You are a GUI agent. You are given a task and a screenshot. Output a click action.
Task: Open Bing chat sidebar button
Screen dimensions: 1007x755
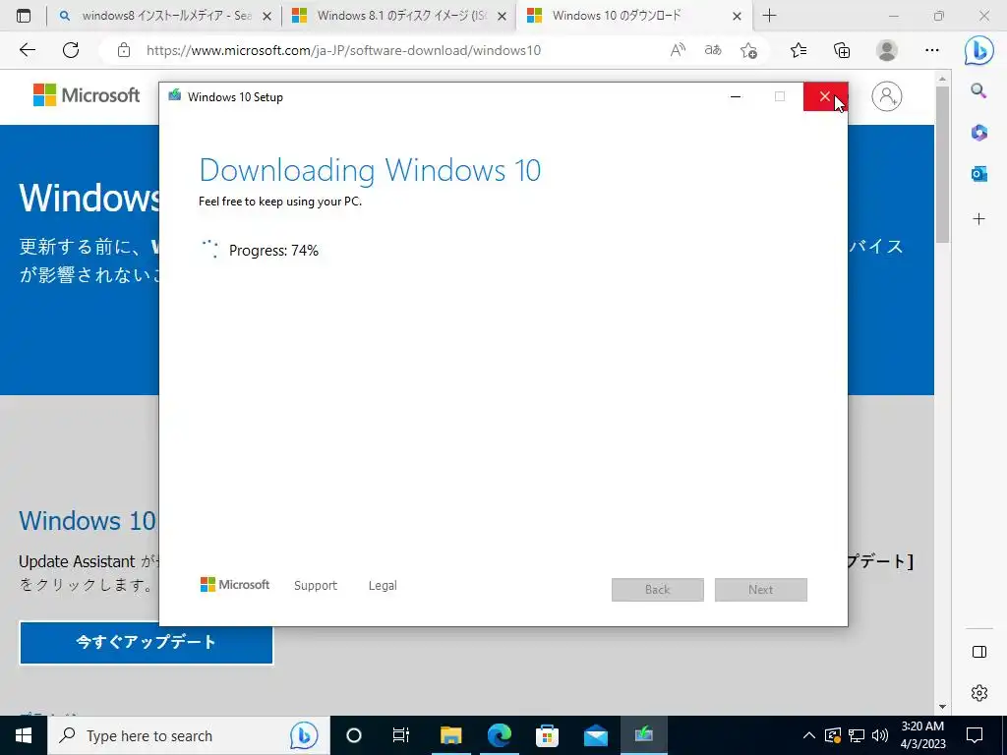click(978, 50)
